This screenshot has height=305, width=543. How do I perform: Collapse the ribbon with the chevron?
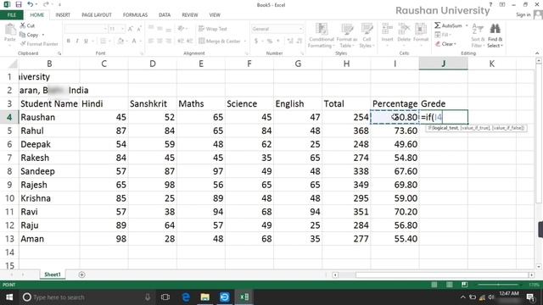537,53
